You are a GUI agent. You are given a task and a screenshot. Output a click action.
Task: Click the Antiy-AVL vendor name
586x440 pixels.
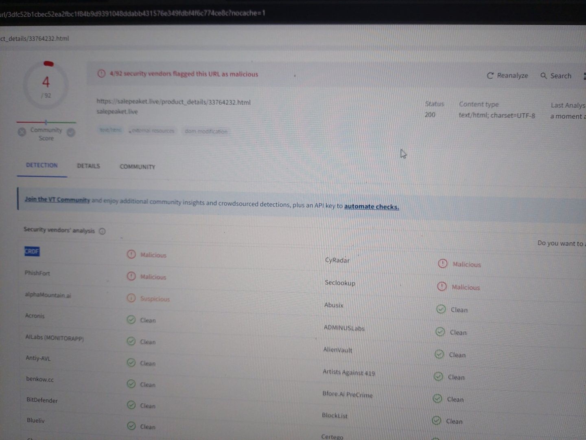pyautogui.click(x=38, y=358)
